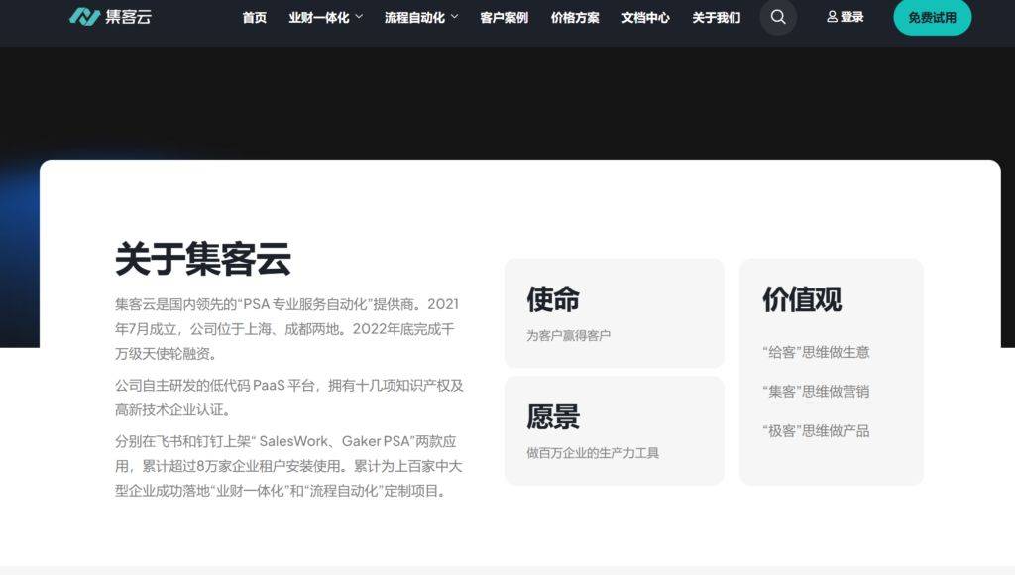This screenshot has width=1015, height=575.
Task: Click the dark hero banner area
Action: pyautogui.click(x=507, y=99)
